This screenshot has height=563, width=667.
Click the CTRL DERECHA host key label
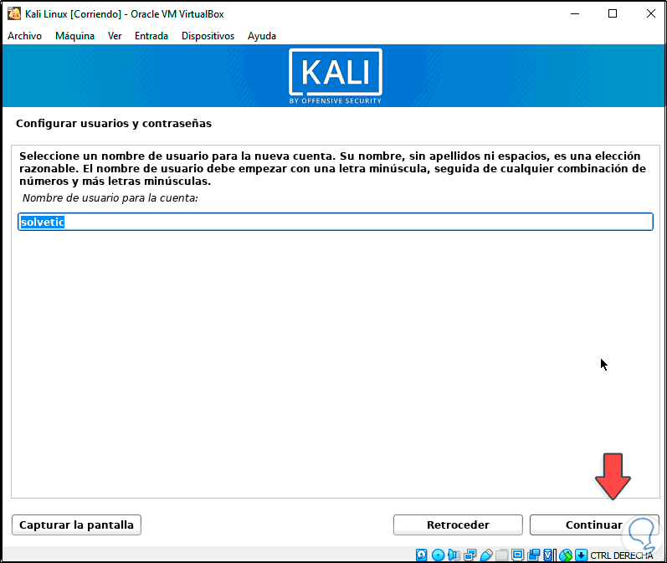pos(622,555)
